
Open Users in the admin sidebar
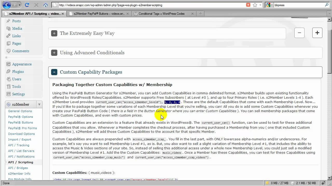tap(17, 79)
